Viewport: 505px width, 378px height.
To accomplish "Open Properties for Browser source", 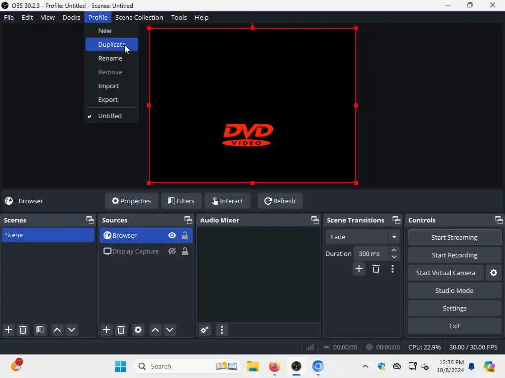I will click(131, 201).
